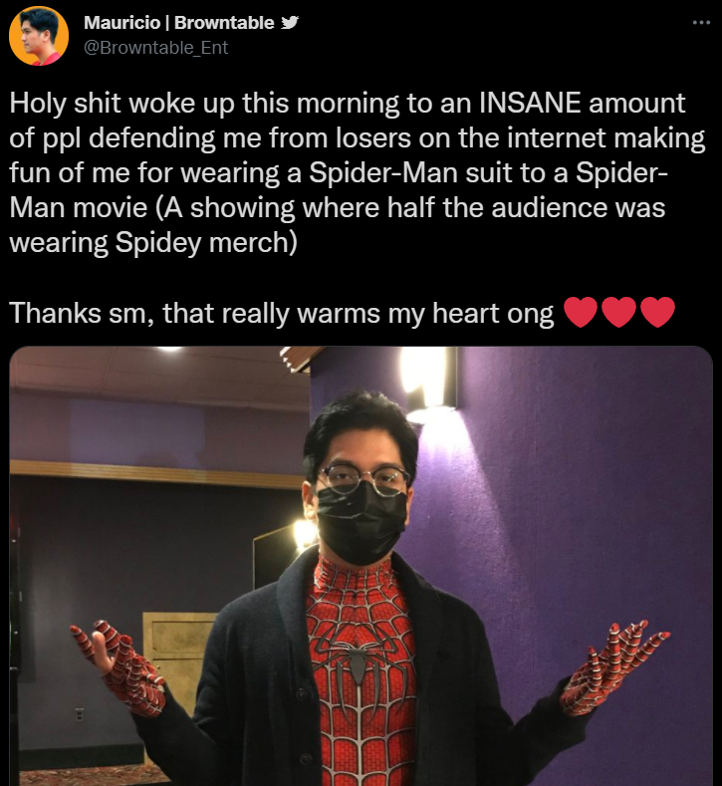This screenshot has height=786, width=722.
Task: Click the electrical outlet in the photo
Action: pyautogui.click(x=78, y=715)
